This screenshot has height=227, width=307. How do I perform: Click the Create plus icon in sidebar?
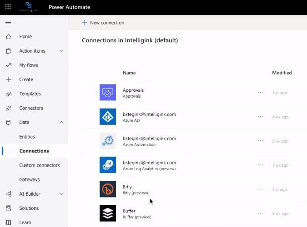9,79
